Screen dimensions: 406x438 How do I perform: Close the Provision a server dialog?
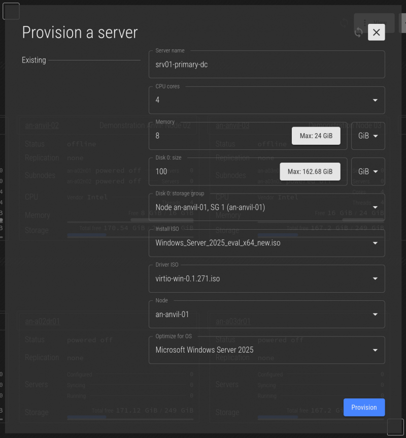tap(376, 32)
